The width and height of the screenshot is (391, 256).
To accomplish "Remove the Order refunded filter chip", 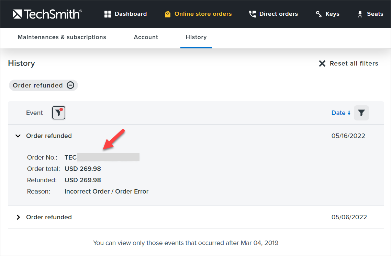I will click(x=70, y=85).
